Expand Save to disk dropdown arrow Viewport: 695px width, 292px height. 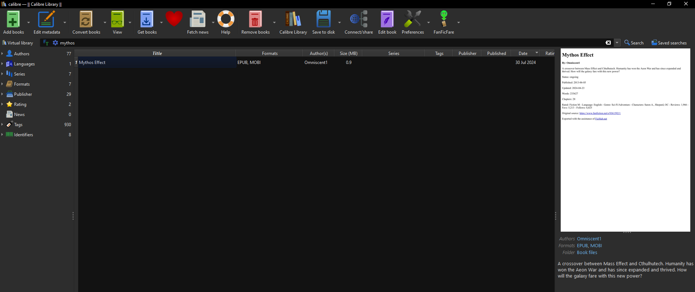click(x=340, y=22)
